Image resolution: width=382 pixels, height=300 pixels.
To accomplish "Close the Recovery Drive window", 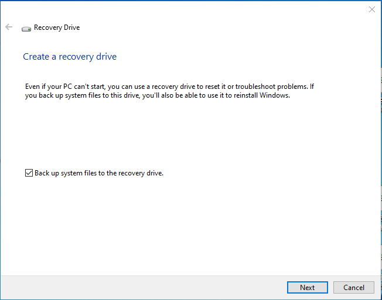I will 371,9.
